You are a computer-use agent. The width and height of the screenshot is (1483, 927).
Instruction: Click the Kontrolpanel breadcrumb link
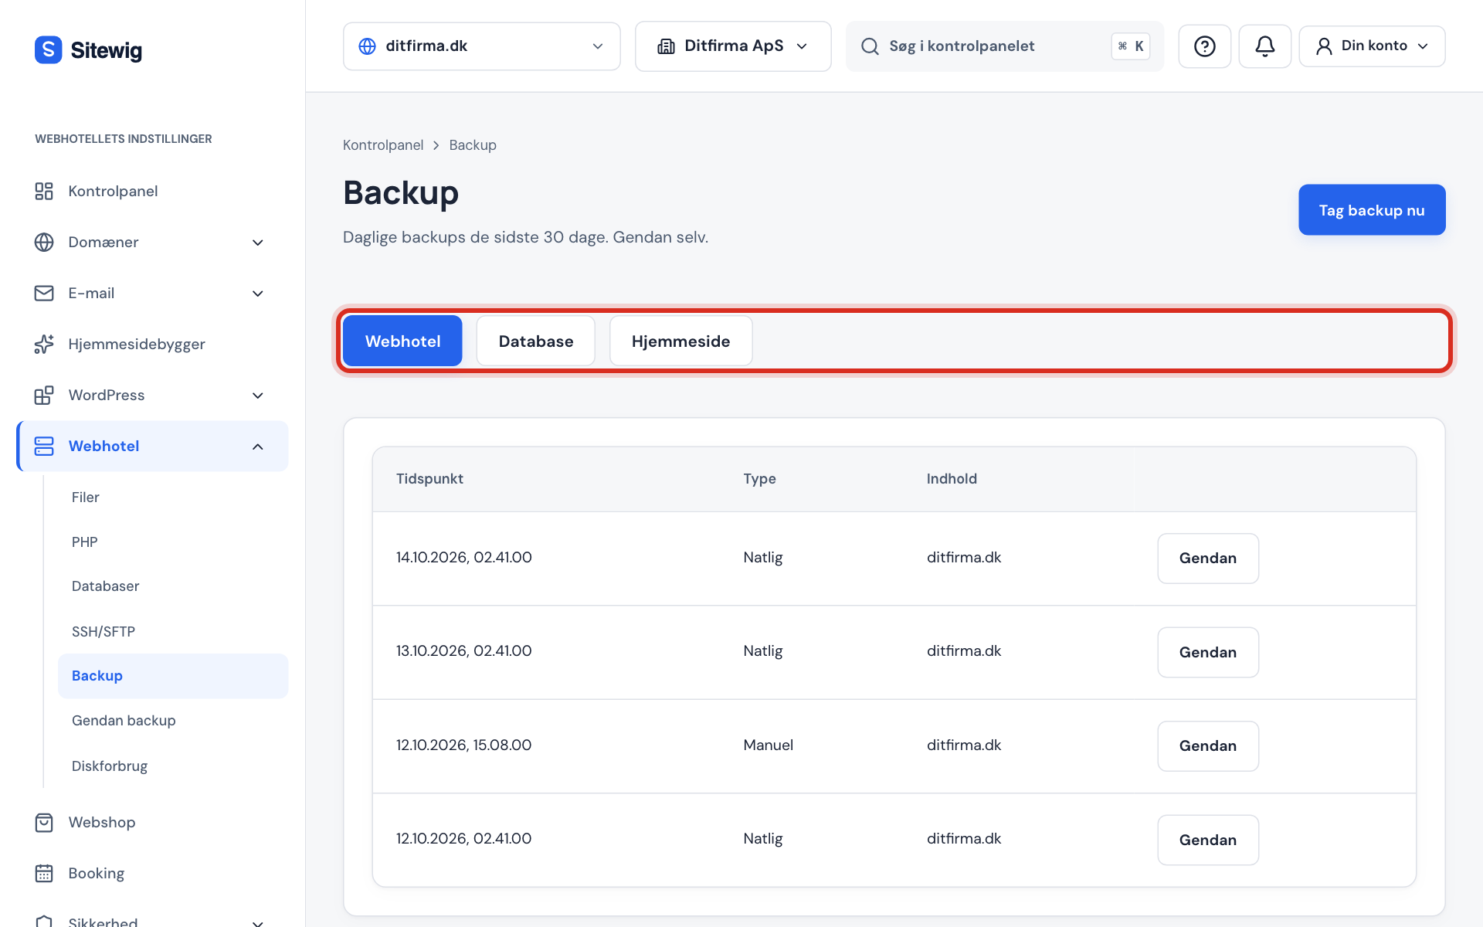coord(383,145)
